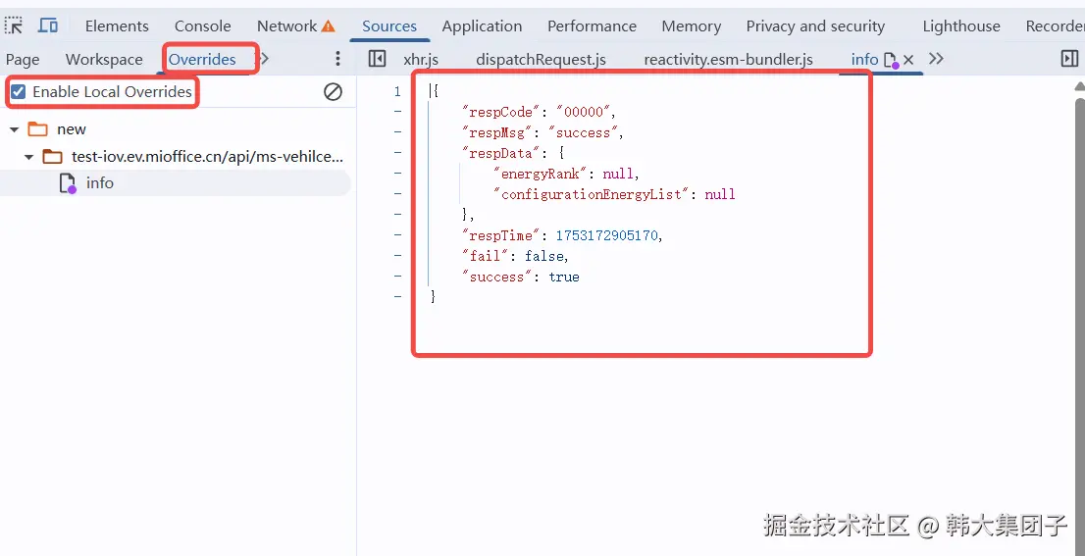1085x556 pixels.
Task: Select the new folder
Action: [x=72, y=129]
